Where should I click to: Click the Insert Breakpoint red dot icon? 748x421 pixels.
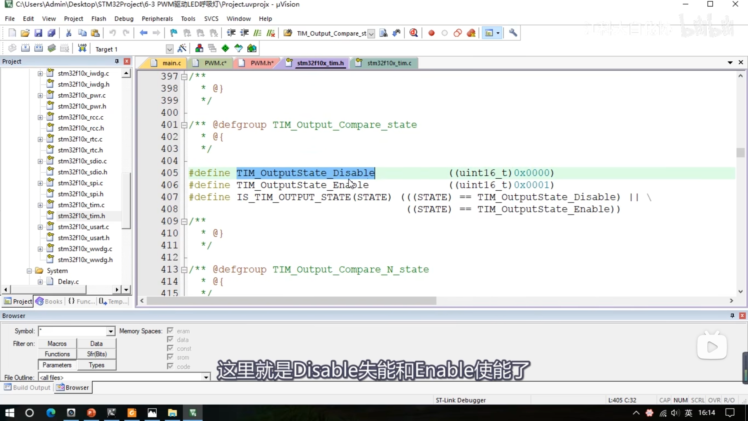tap(431, 33)
